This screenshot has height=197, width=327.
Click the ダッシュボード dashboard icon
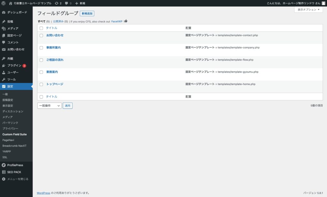pos(4,12)
